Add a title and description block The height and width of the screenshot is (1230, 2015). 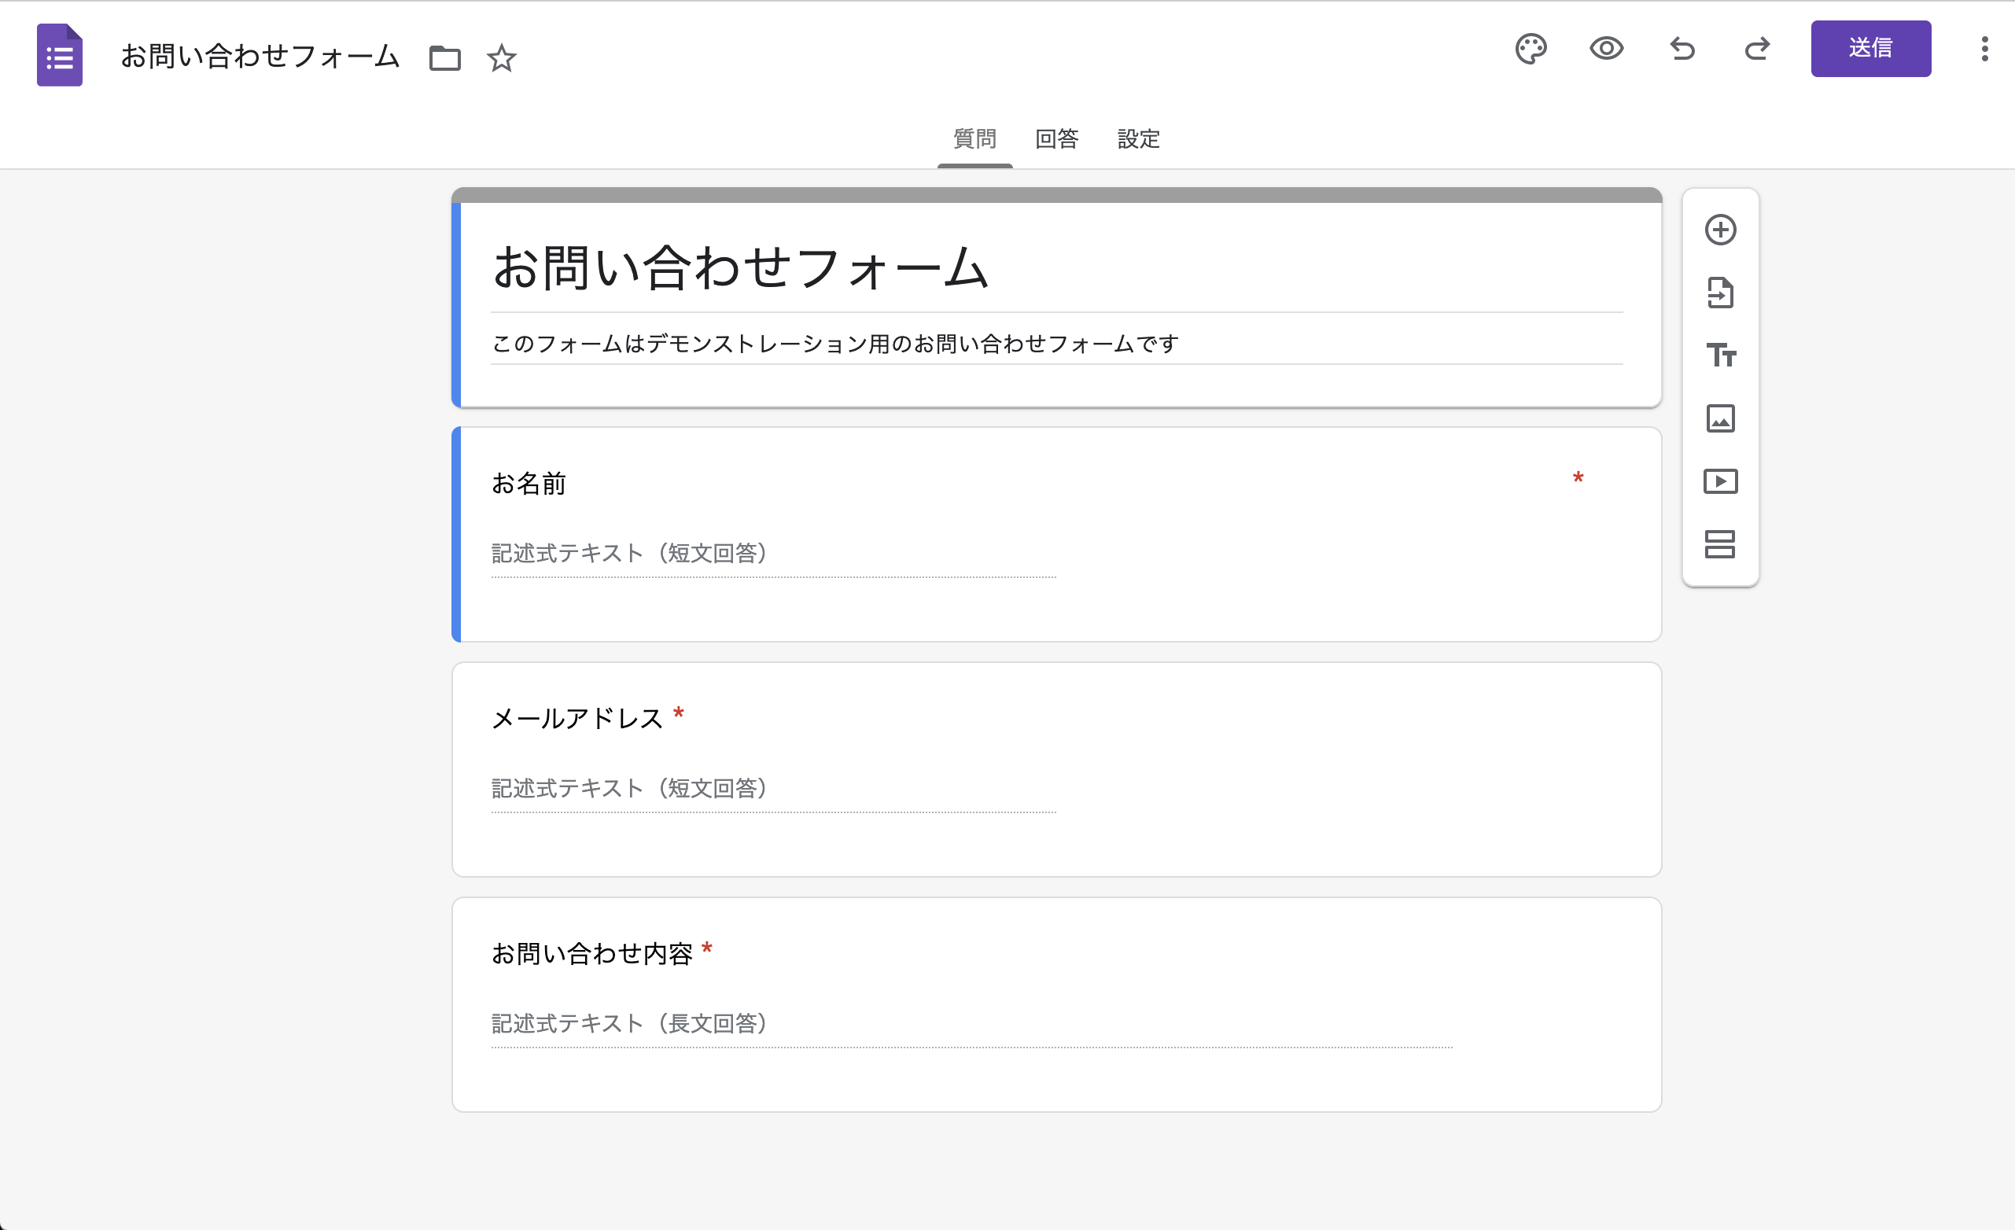pyautogui.click(x=1720, y=355)
